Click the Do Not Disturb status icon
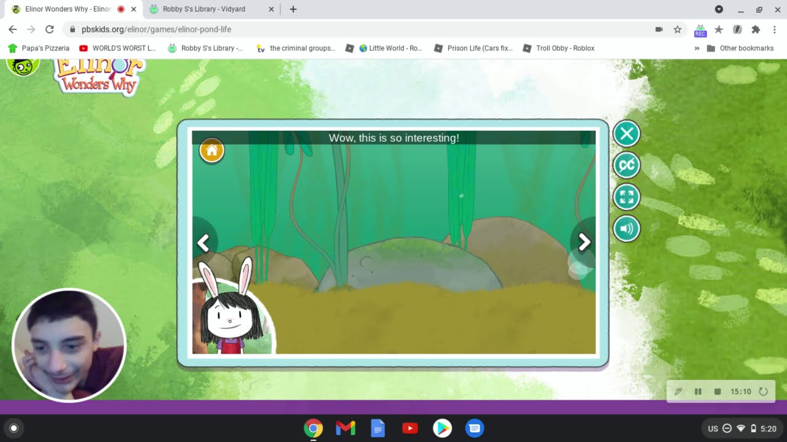Screen dimensions: 787x442 pyautogui.click(x=727, y=428)
